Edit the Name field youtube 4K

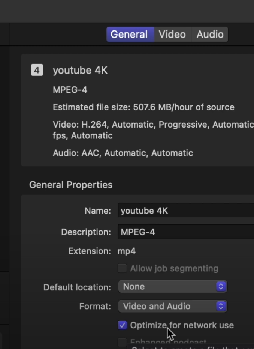pyautogui.click(x=186, y=210)
